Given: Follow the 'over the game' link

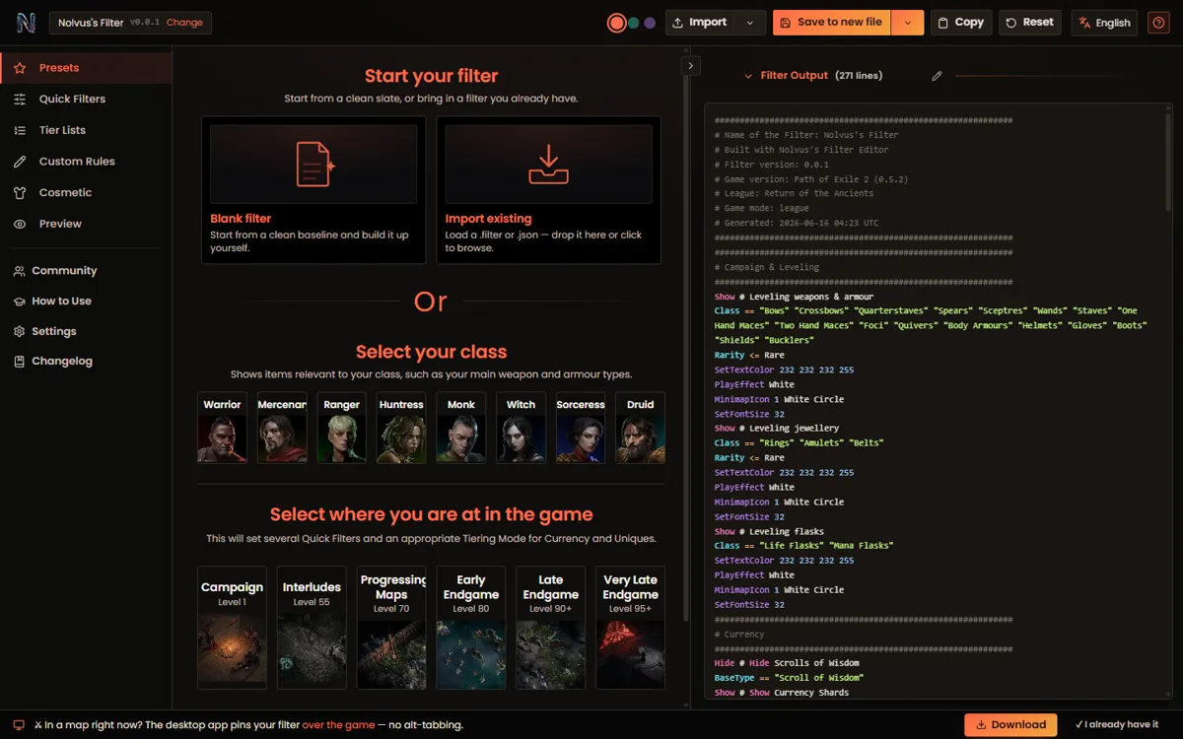Looking at the screenshot, I should pos(338,724).
